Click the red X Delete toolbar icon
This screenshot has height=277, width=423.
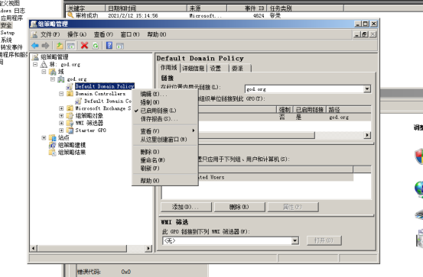[84, 46]
